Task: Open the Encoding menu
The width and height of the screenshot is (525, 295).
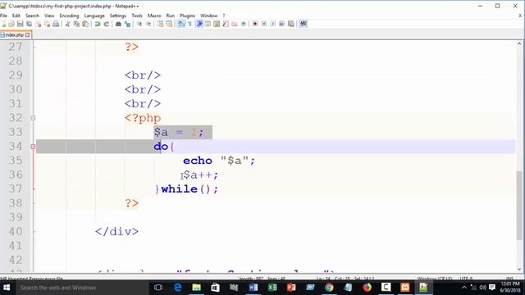Action: pos(69,16)
